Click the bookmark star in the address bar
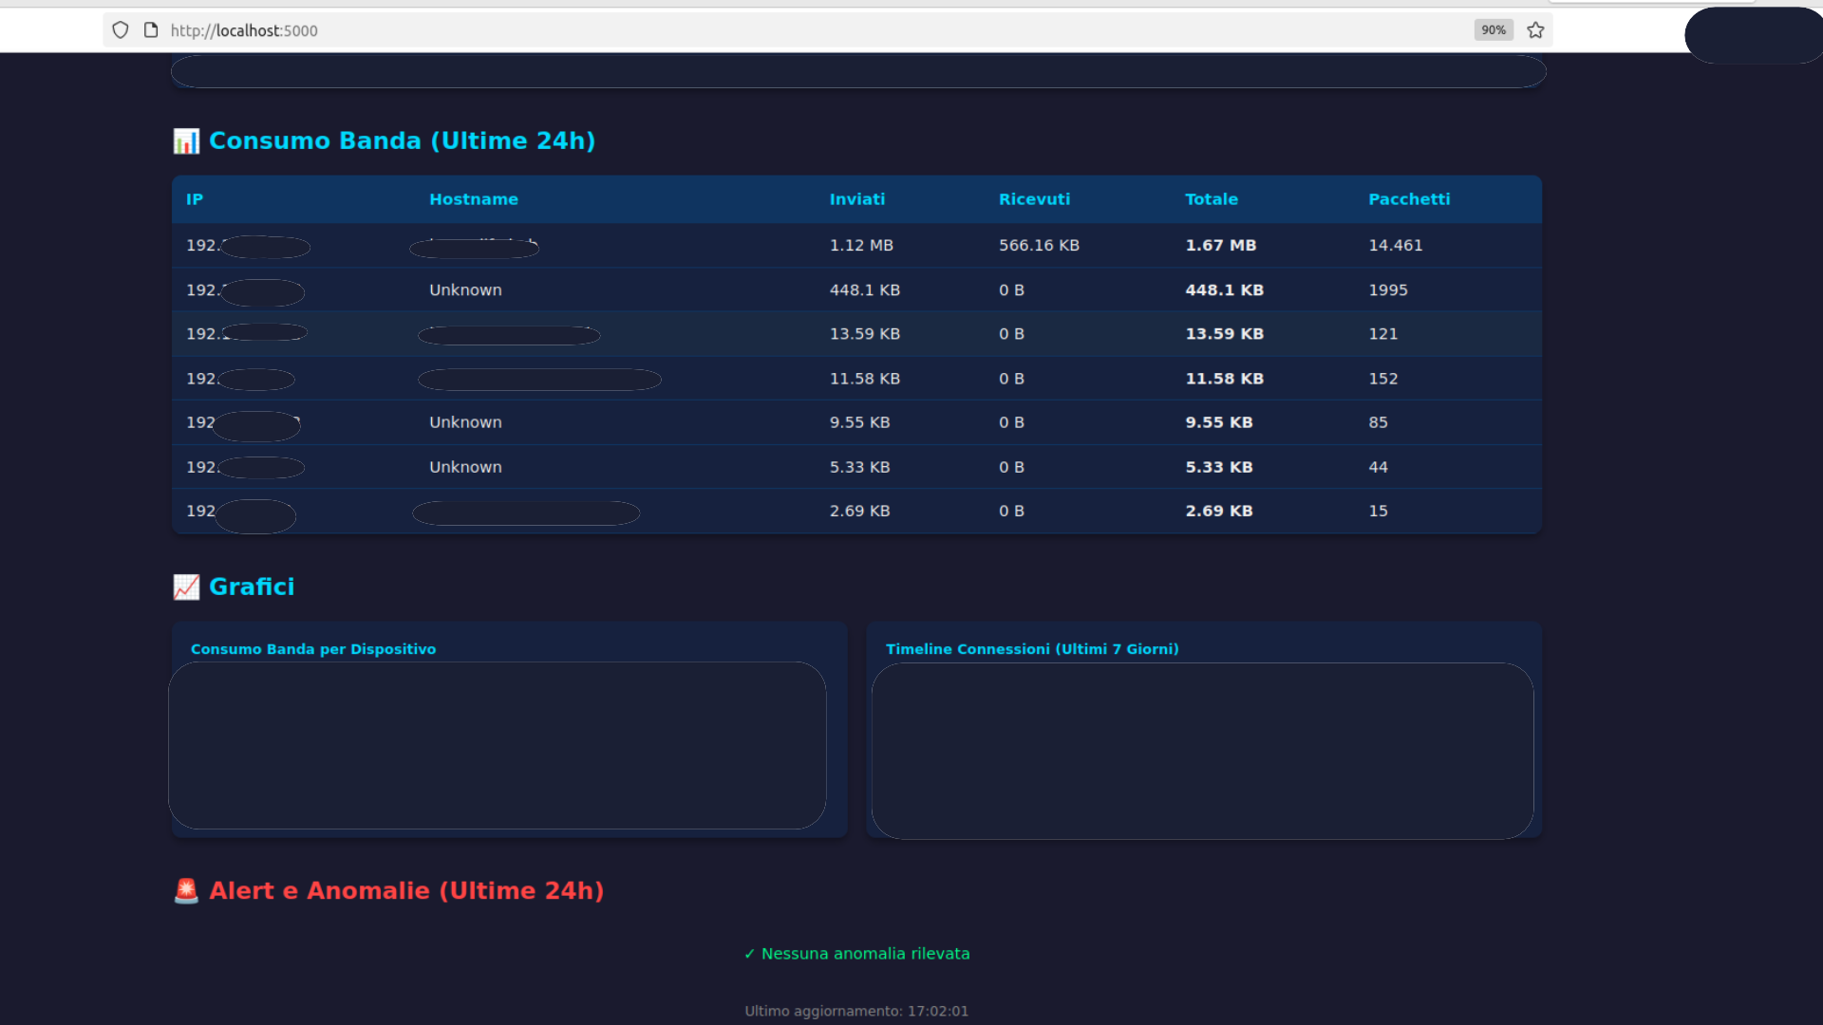The height and width of the screenshot is (1025, 1823). pyautogui.click(x=1535, y=30)
